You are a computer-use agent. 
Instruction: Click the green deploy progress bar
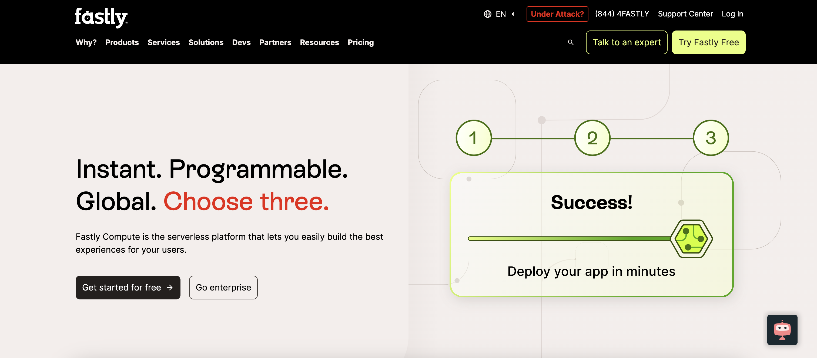[569, 239]
